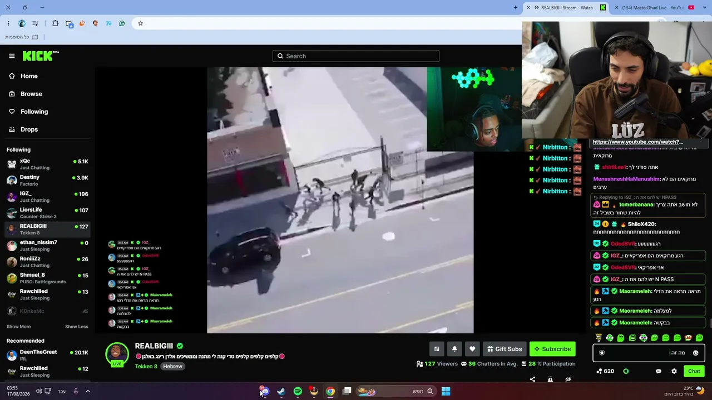The width and height of the screenshot is (712, 400).
Task: Switch to the REALBIGIII Stream browser tab
Action: (567, 8)
